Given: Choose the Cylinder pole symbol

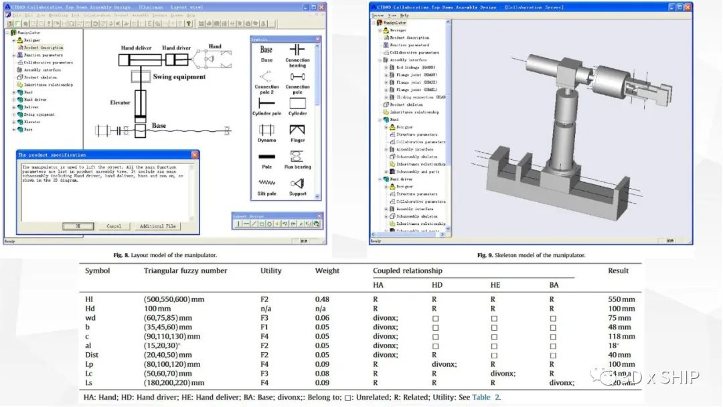Looking at the screenshot, I should tap(266, 107).
